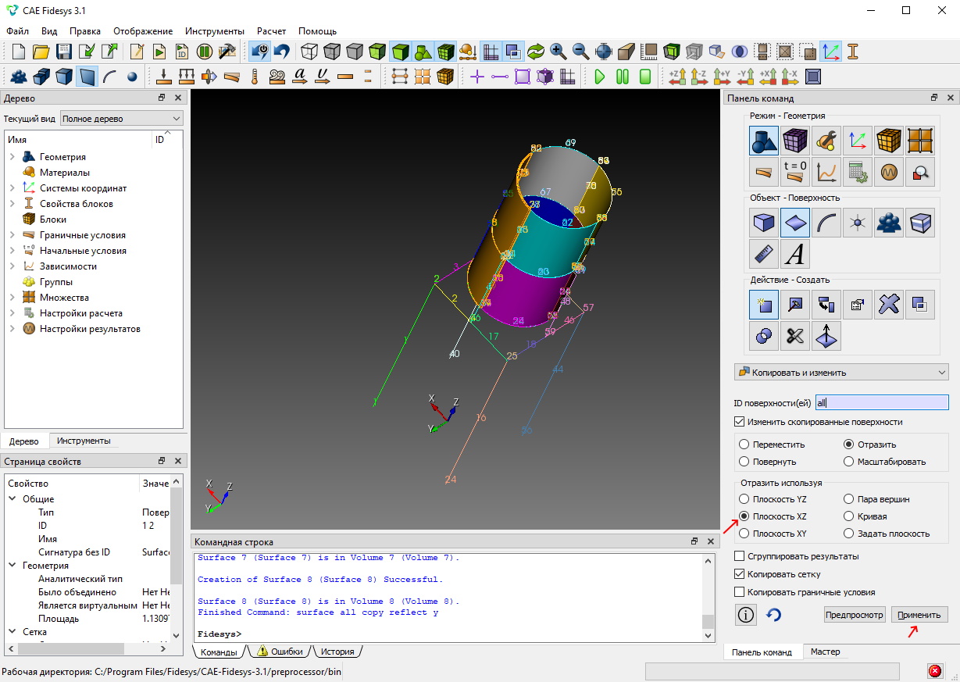Image resolution: width=960 pixels, height=682 pixels.
Task: Click the ID поверхности input field
Action: coord(881,403)
